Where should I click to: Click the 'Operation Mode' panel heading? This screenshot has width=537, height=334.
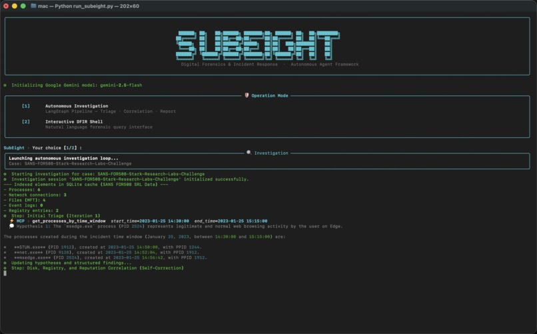(270, 95)
